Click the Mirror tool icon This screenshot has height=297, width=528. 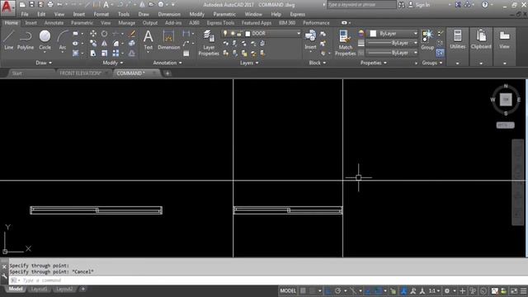(105, 44)
